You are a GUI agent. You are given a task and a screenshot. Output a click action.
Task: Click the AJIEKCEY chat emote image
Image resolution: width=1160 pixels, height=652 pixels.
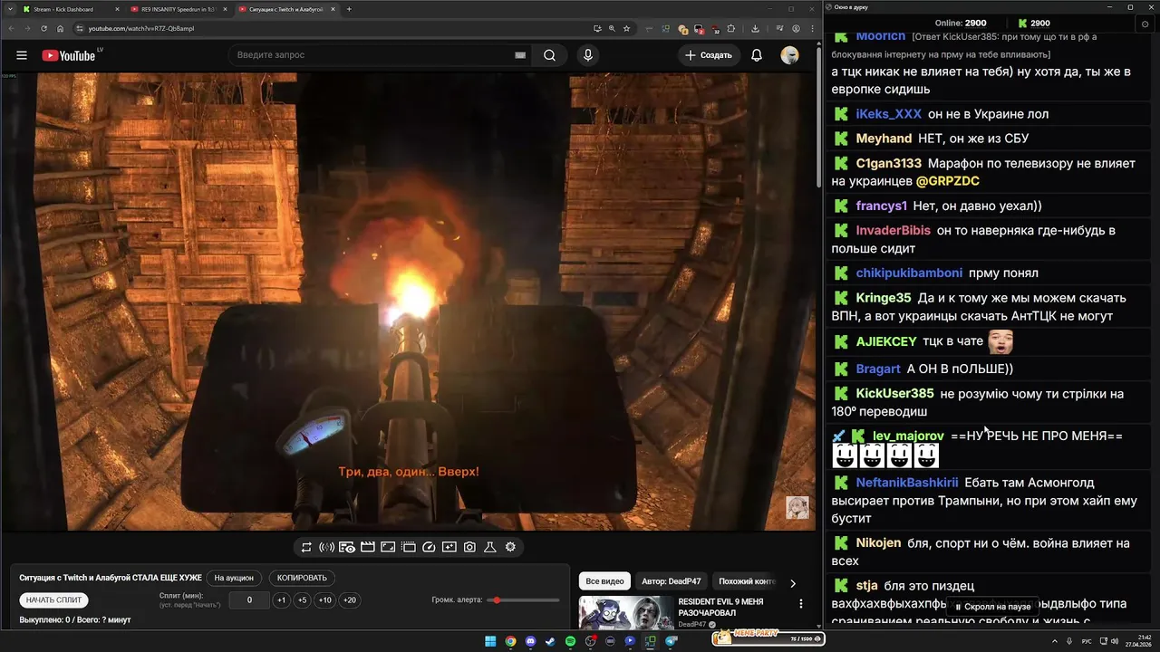click(x=1000, y=341)
